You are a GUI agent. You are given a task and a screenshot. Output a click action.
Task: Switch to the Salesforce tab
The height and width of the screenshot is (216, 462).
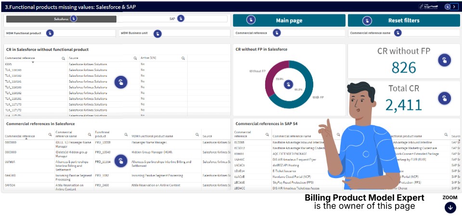[x=61, y=19]
